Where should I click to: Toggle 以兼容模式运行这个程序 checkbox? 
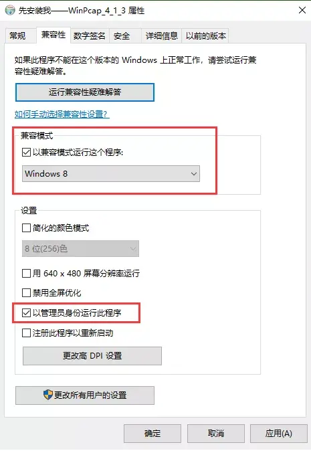point(27,152)
